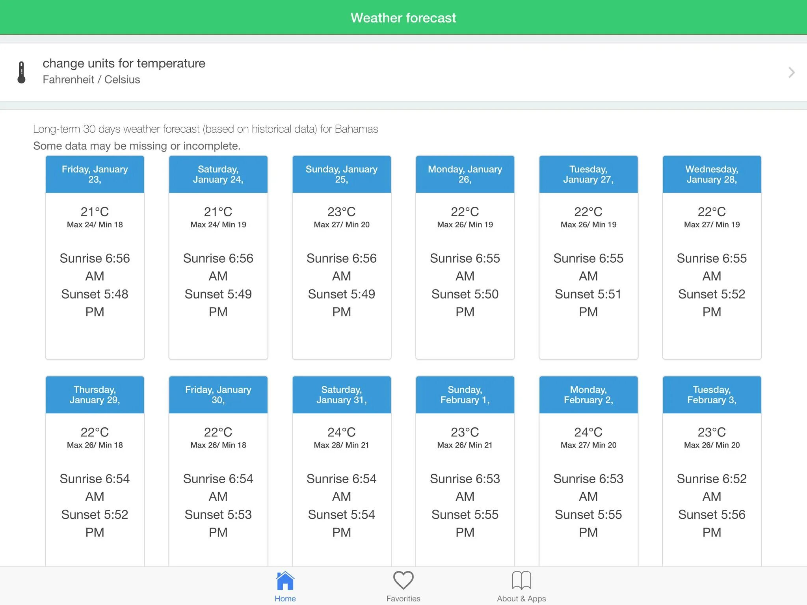
Task: Tap 23°C on the Sunday, January 25 card
Action: click(x=342, y=212)
